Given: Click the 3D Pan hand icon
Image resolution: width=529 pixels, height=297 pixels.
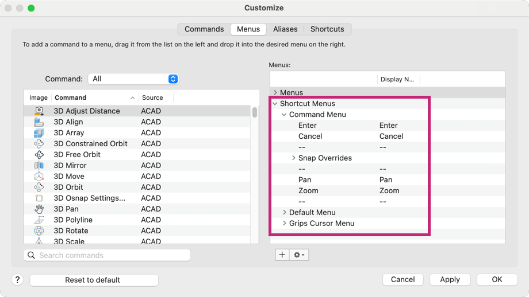Looking at the screenshot, I should (x=39, y=209).
